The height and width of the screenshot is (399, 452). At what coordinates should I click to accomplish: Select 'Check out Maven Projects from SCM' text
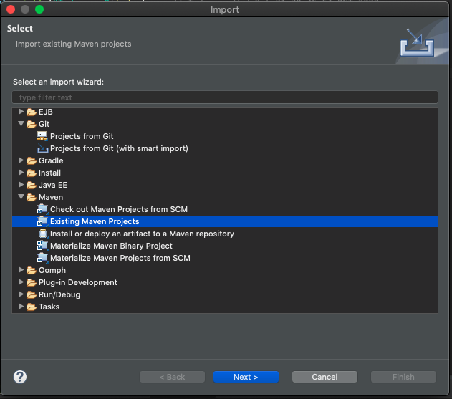[119, 209]
